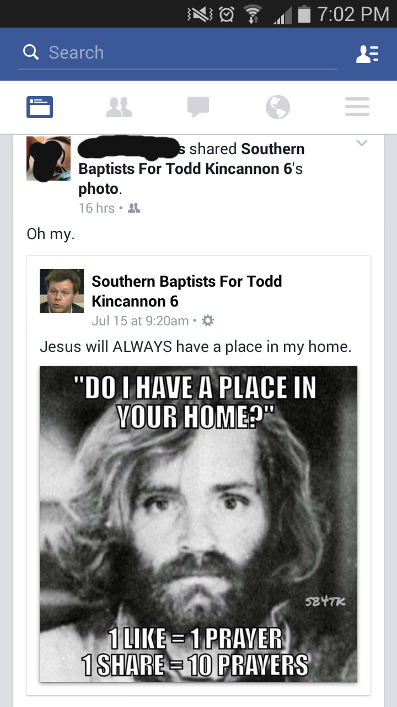Screen dimensions: 397x707
Task: Open the hamburger More menu
Action: [x=357, y=107]
